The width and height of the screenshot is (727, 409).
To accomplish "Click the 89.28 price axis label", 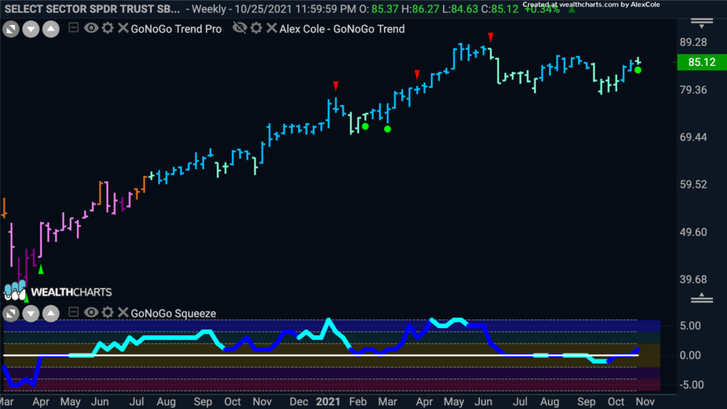I will [693, 42].
